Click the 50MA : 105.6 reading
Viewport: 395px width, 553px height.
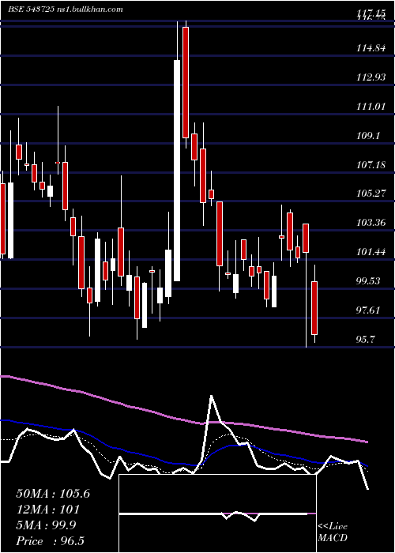[53, 494]
